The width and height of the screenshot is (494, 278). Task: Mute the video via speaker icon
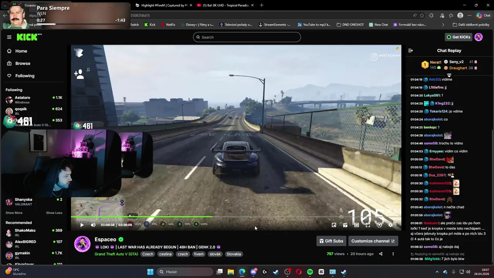tap(93, 225)
